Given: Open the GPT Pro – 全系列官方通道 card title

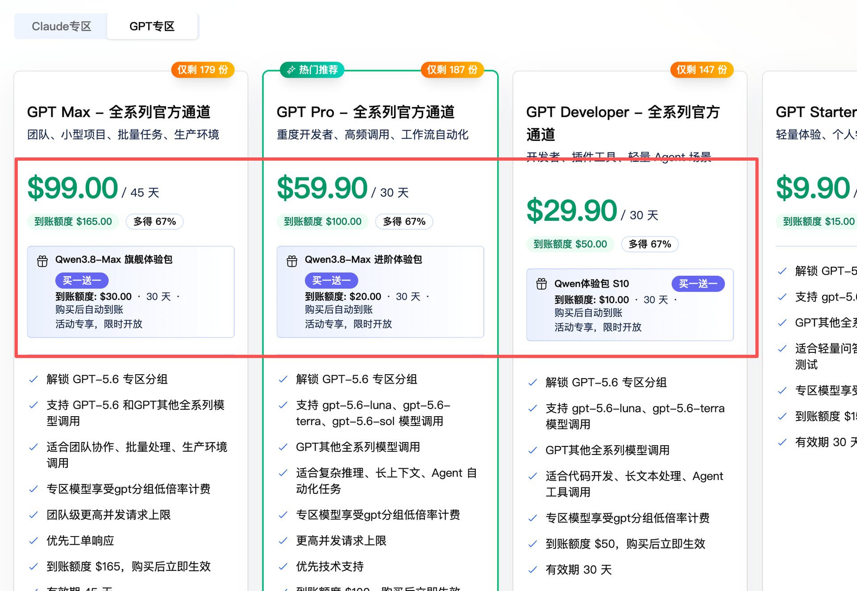Looking at the screenshot, I should point(366,112).
